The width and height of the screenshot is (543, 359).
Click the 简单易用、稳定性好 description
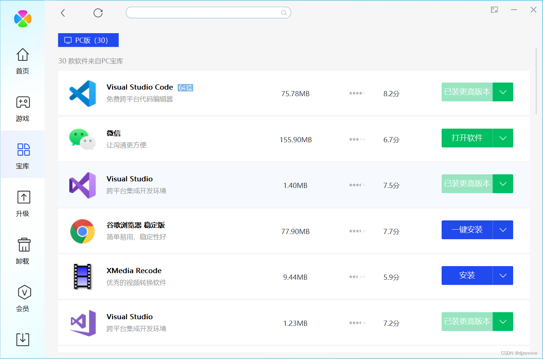click(x=136, y=237)
